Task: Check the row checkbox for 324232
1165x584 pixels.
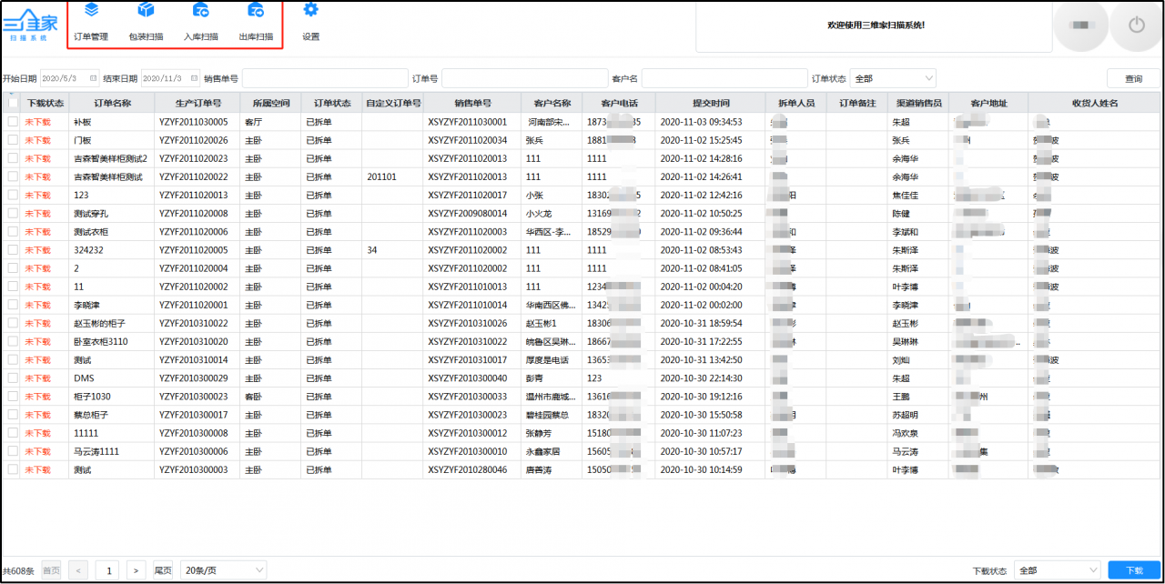Action: pyautogui.click(x=13, y=249)
